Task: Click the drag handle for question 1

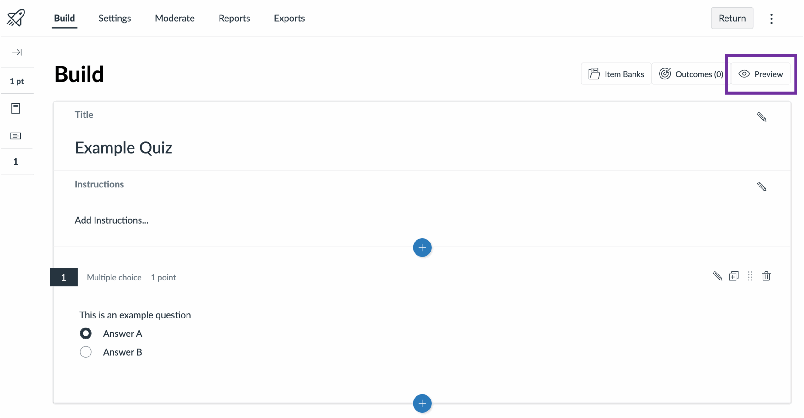Action: pyautogui.click(x=750, y=276)
